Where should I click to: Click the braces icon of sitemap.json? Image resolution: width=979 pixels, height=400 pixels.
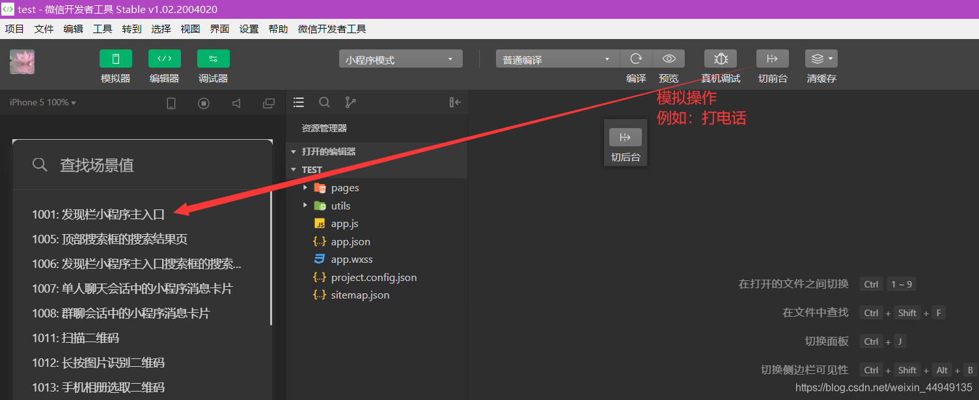point(320,295)
